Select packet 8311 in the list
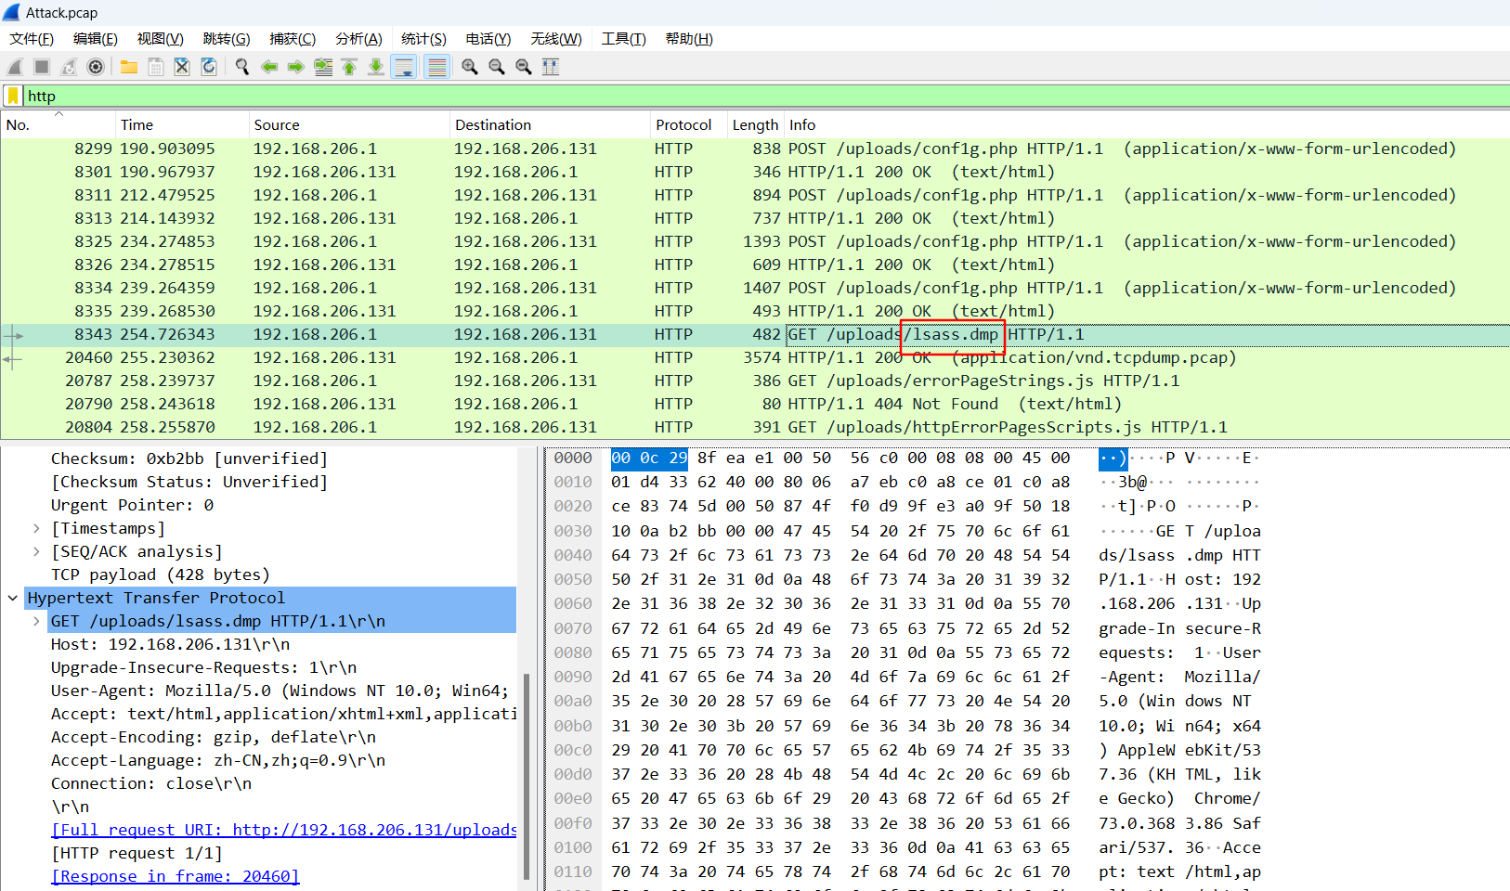1510x891 pixels. click(x=755, y=195)
